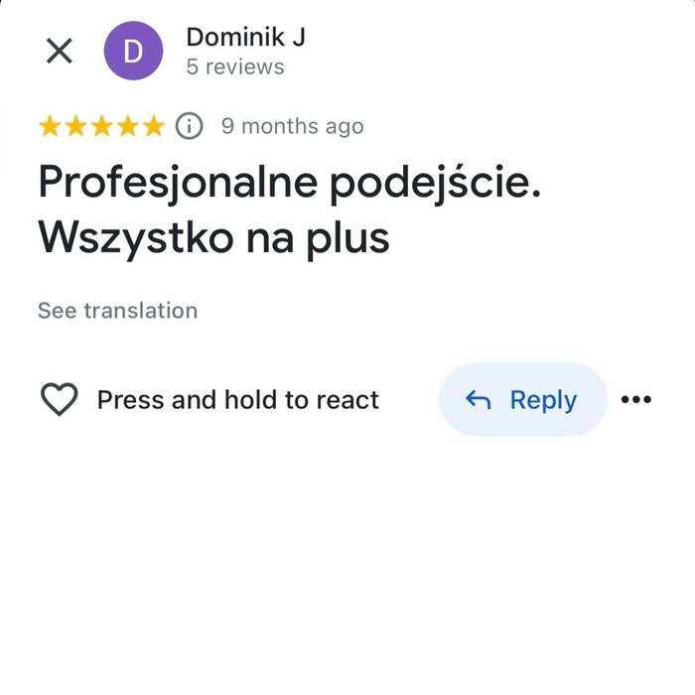Select the 'Profesjonalne podejście.' review line
This screenshot has width=695, height=695.
click(x=289, y=185)
